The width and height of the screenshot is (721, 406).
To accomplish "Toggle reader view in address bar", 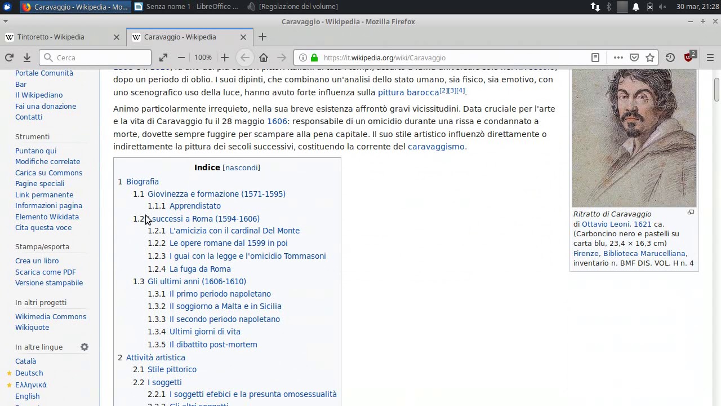I will (x=595, y=58).
